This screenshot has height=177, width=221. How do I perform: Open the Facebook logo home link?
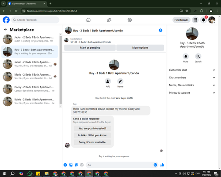click(x=6, y=20)
